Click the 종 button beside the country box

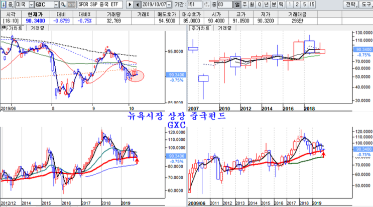coord(10,4)
